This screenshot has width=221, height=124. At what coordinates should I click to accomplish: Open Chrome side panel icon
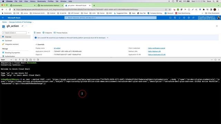[211, 10]
